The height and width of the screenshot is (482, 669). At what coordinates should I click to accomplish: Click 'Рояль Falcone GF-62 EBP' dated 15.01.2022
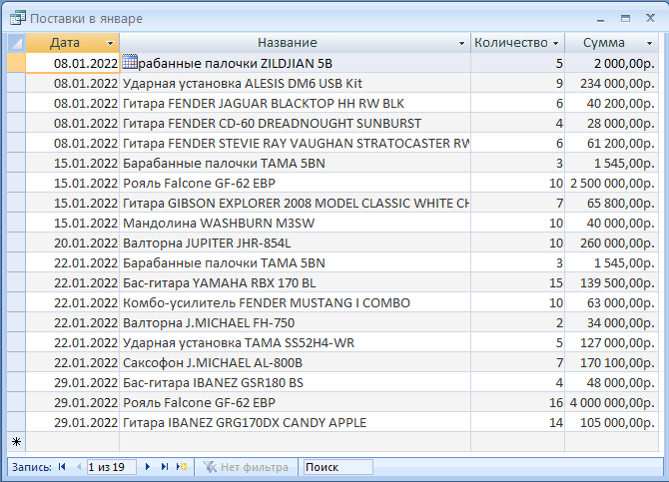click(x=295, y=183)
